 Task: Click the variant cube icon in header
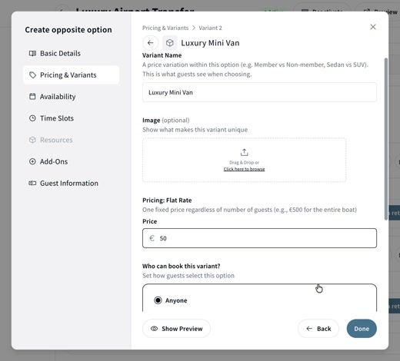coord(170,43)
